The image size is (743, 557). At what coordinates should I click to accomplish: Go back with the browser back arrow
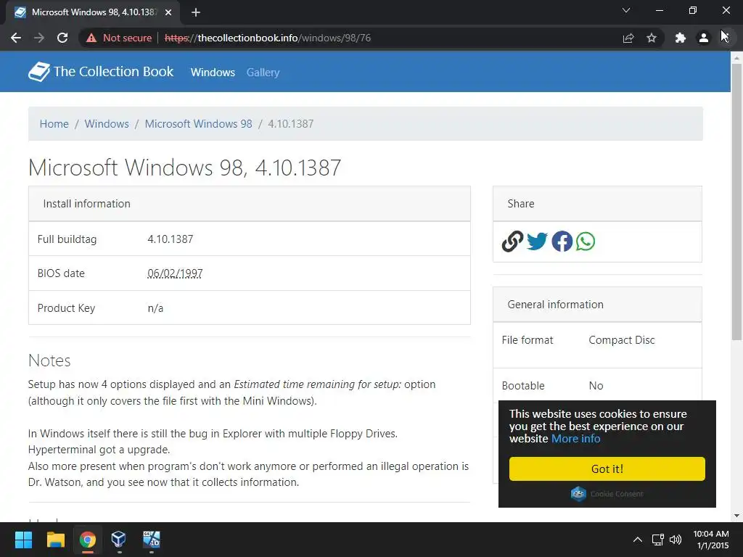16,38
